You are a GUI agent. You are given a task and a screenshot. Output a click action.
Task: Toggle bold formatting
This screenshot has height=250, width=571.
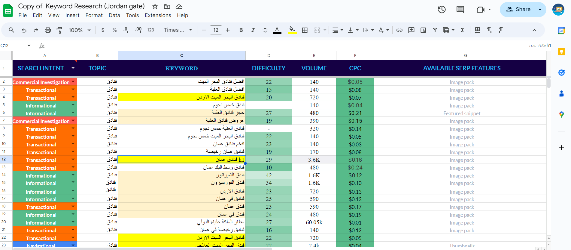241,30
